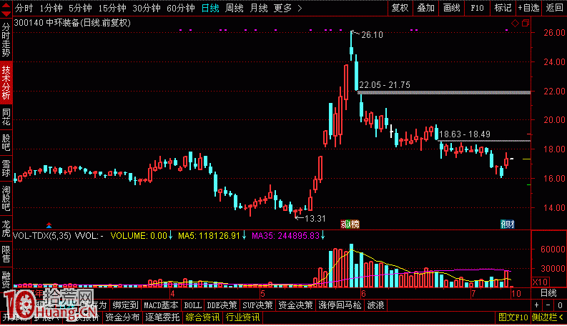This screenshot has height=326, width=567.
Task: Select the 资金决策 indicator tab
Action: click(x=295, y=306)
